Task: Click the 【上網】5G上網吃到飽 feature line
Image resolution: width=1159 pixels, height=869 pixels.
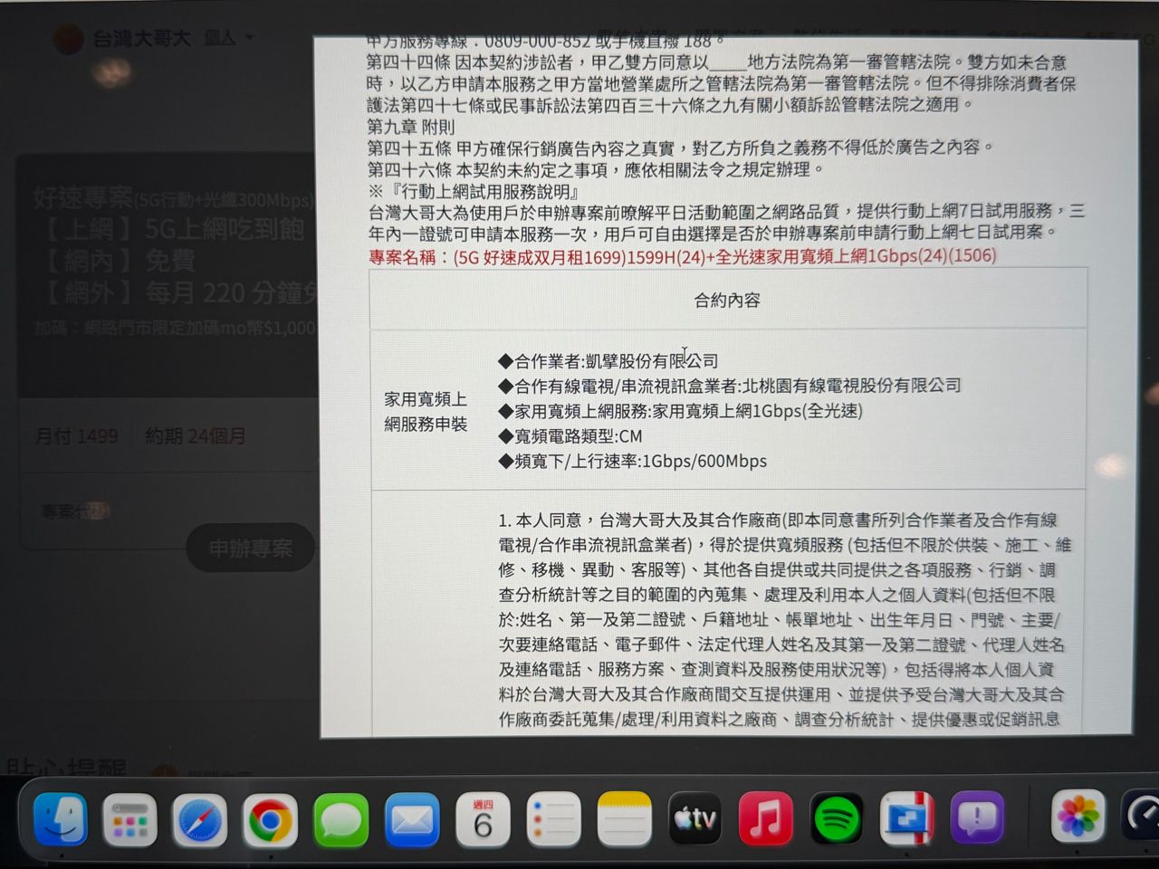Action: point(175,229)
